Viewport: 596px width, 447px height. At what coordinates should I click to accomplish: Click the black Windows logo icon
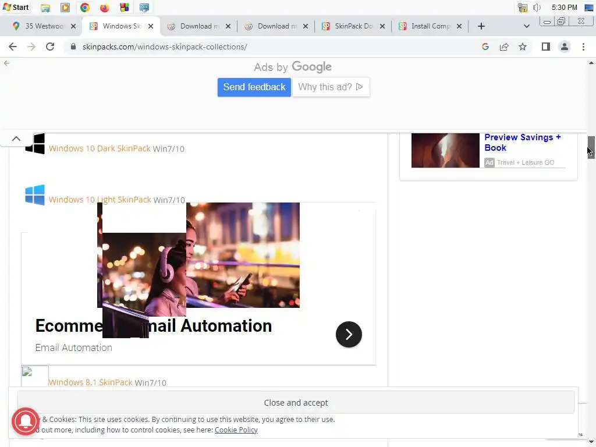click(x=35, y=144)
